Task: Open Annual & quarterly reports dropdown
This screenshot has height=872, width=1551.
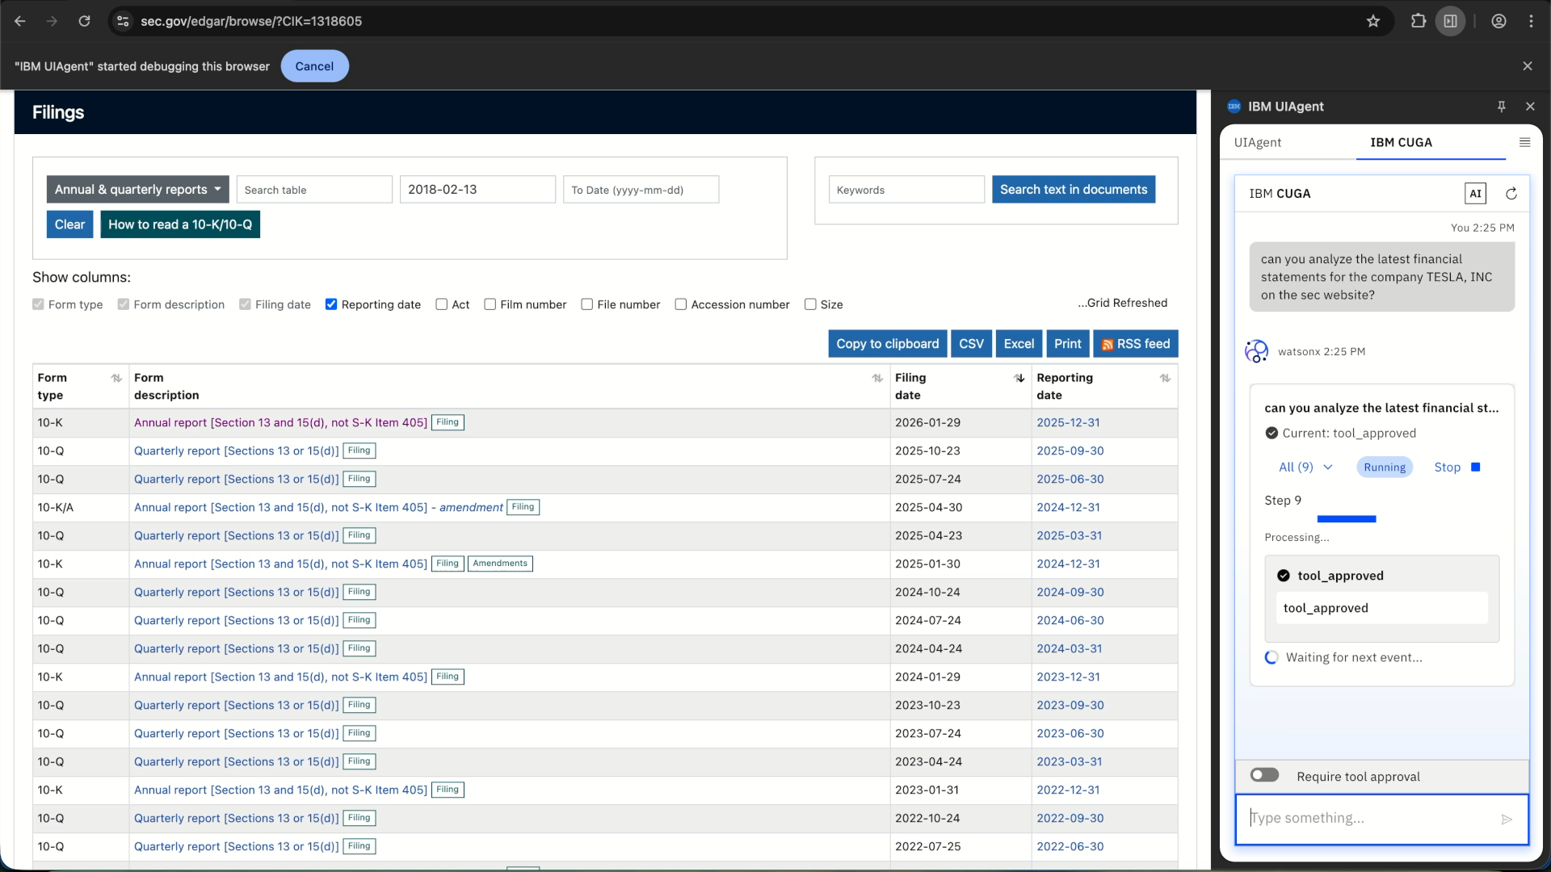Action: (138, 190)
